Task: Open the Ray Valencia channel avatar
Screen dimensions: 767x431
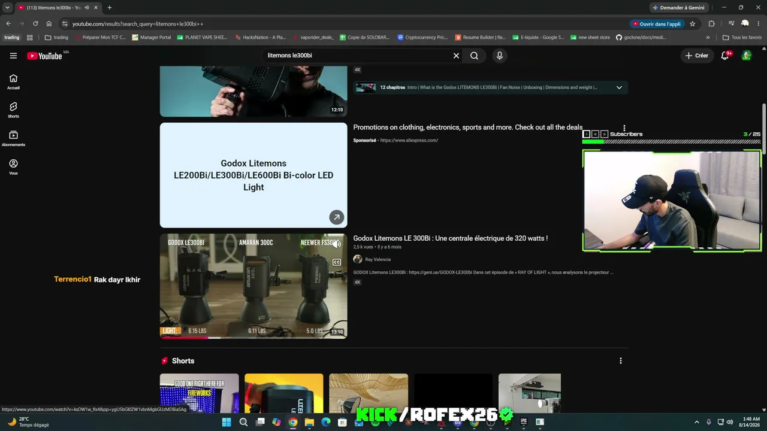Action: pos(358,259)
